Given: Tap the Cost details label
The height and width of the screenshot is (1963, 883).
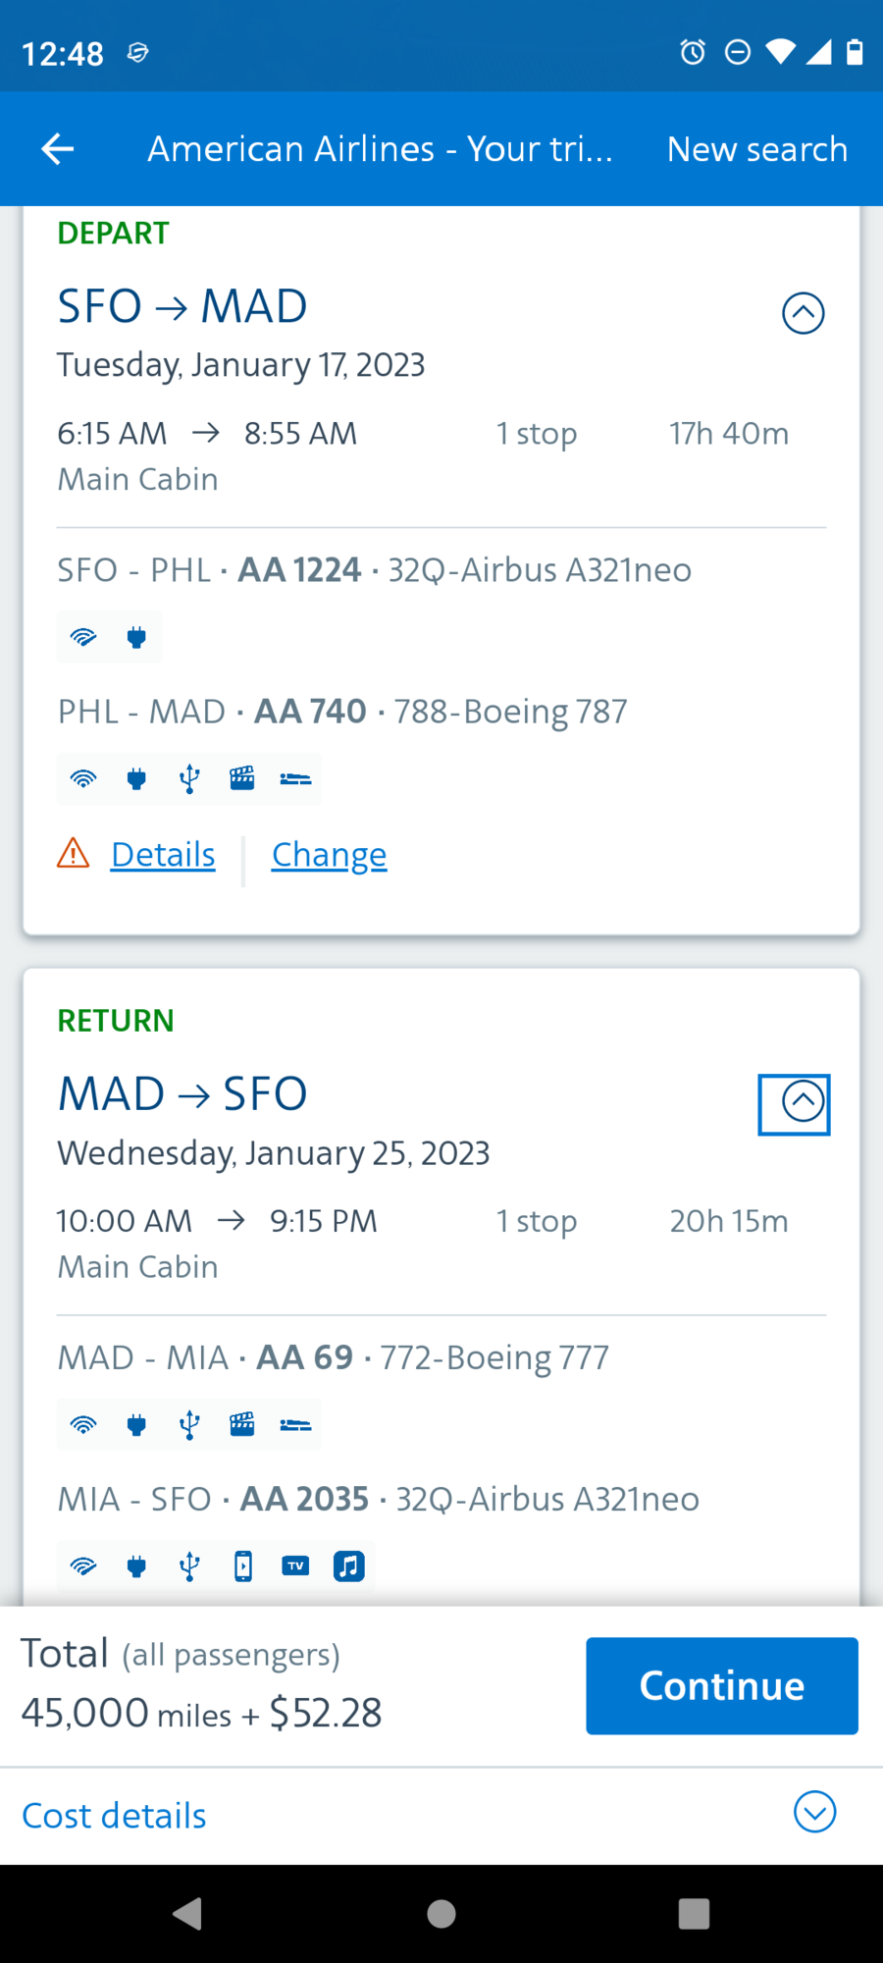Looking at the screenshot, I should 115,1816.
